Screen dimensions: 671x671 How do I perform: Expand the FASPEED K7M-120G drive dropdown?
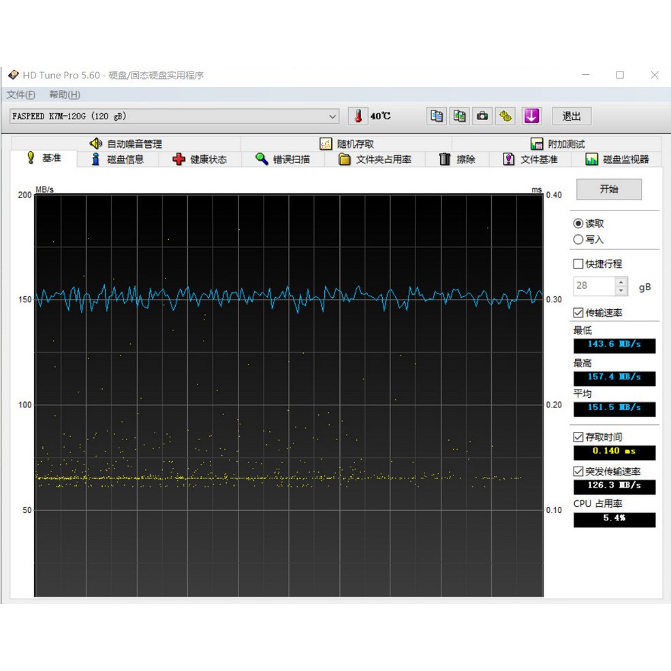coord(332,116)
